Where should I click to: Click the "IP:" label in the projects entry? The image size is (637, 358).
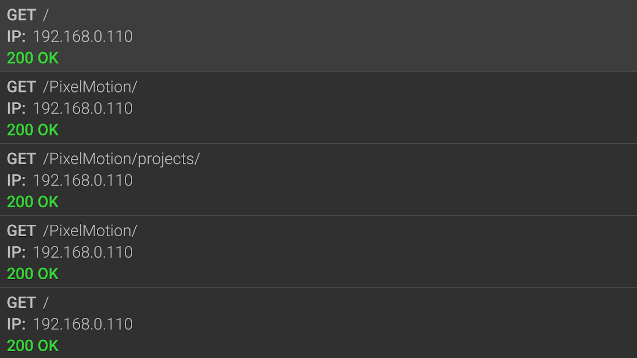pos(16,180)
